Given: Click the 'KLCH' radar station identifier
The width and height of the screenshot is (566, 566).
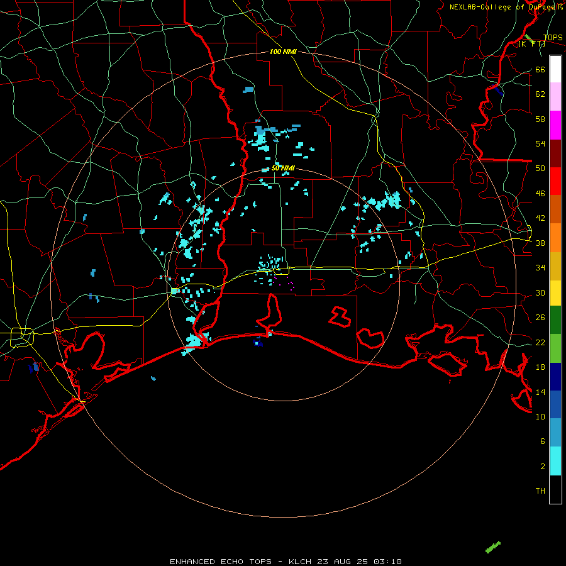Looking at the screenshot, I should coord(300,562).
